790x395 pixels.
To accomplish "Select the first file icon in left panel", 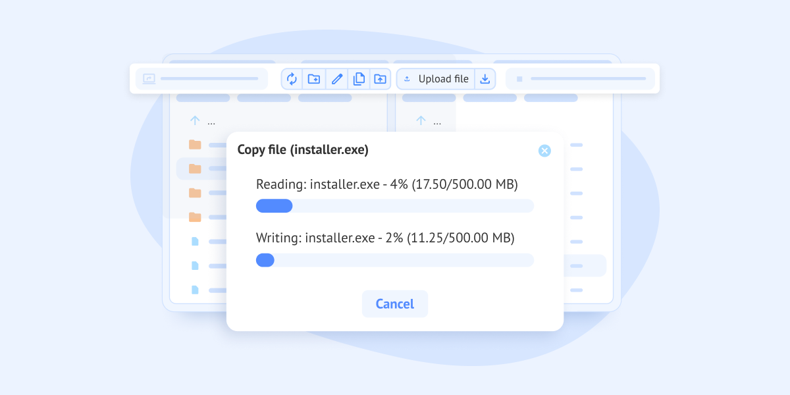I will coord(195,242).
